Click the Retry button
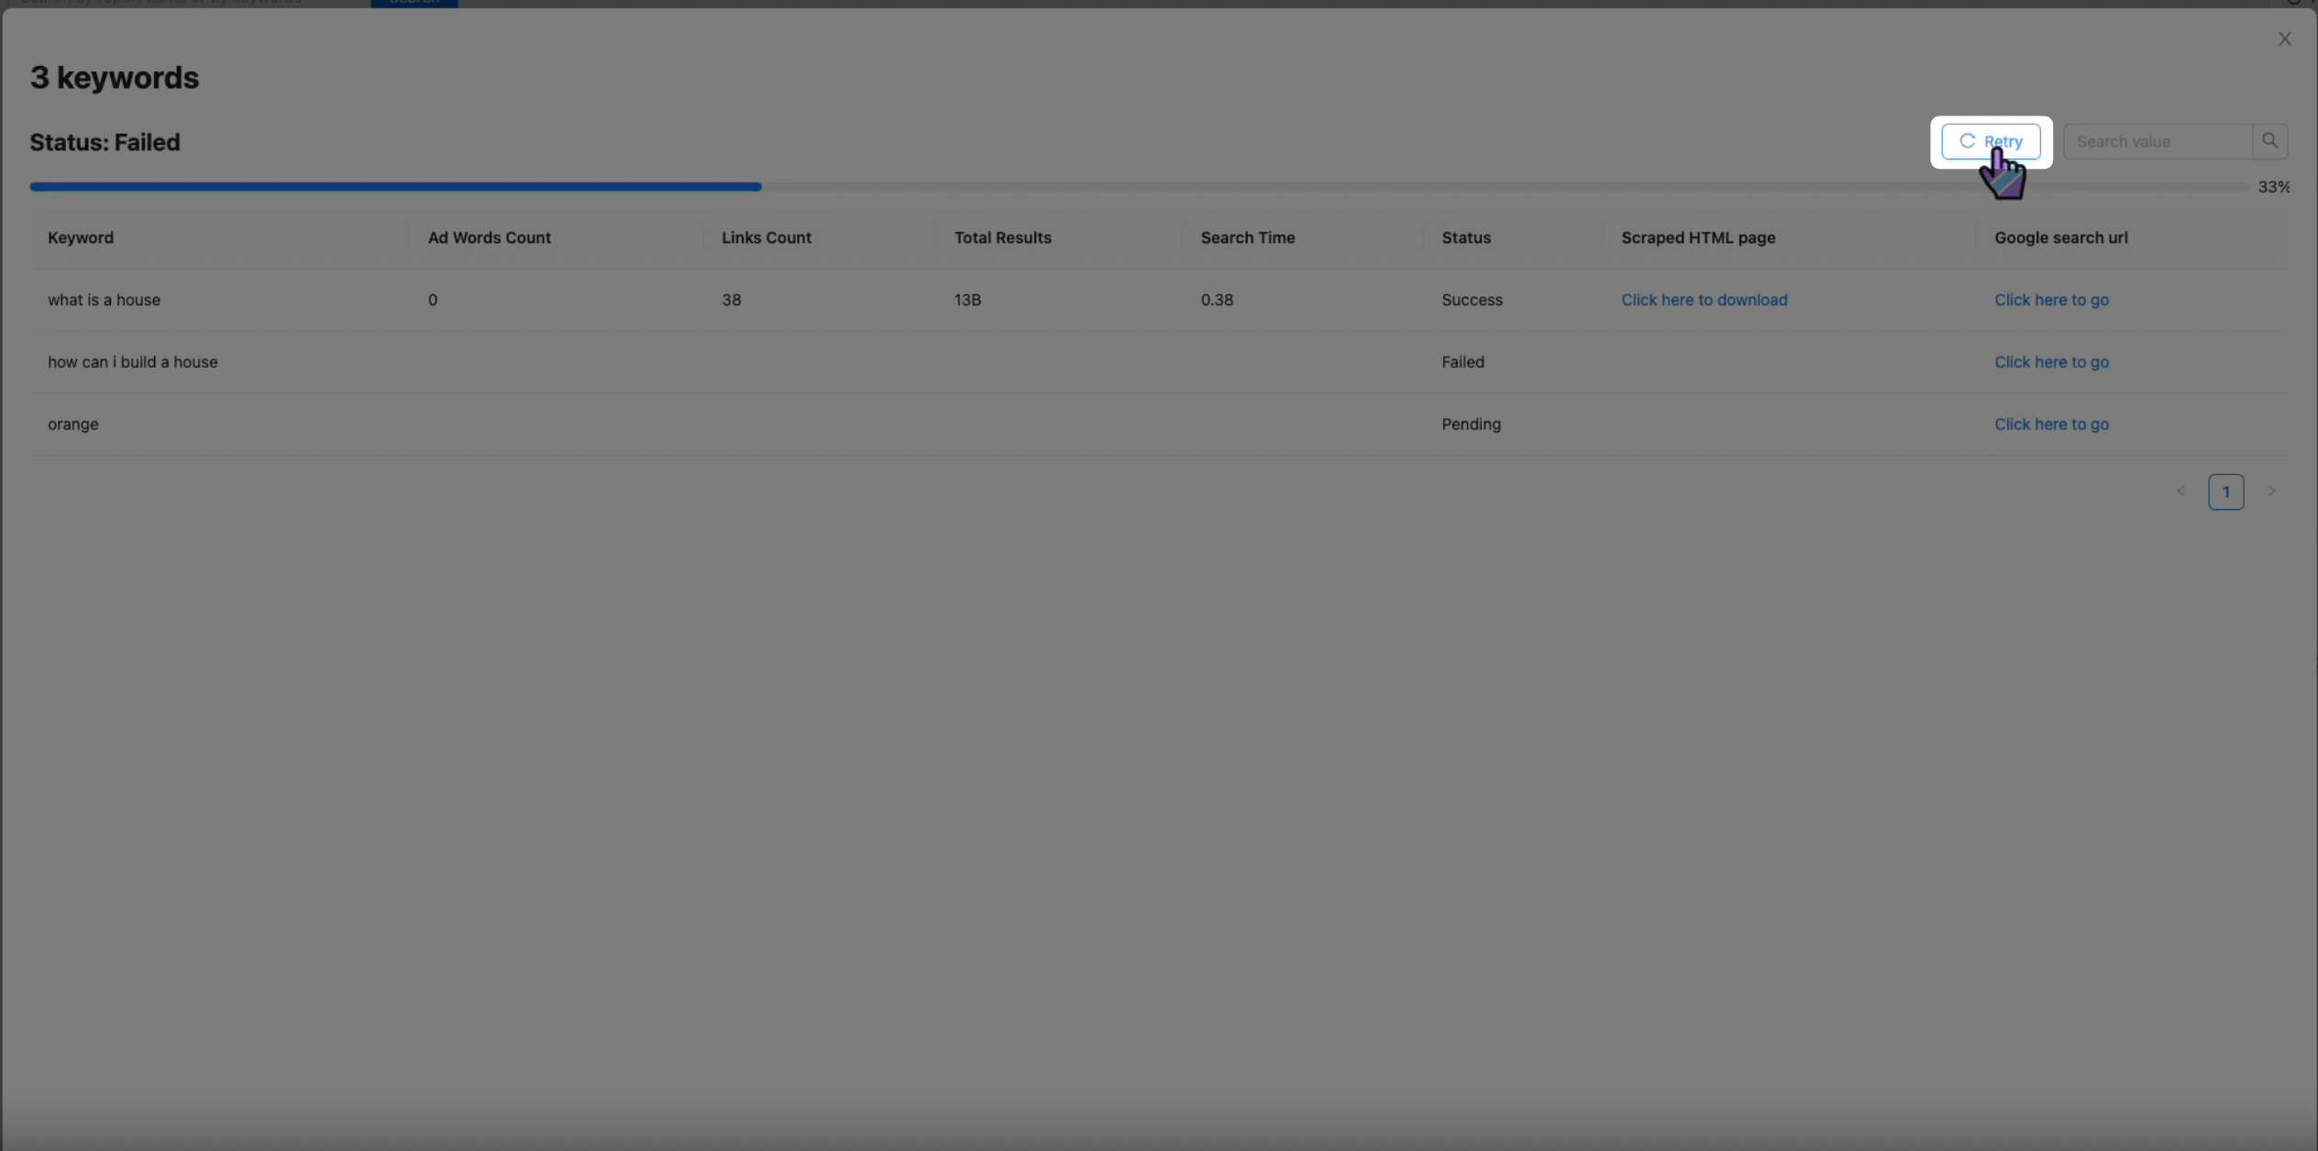 1991,141
